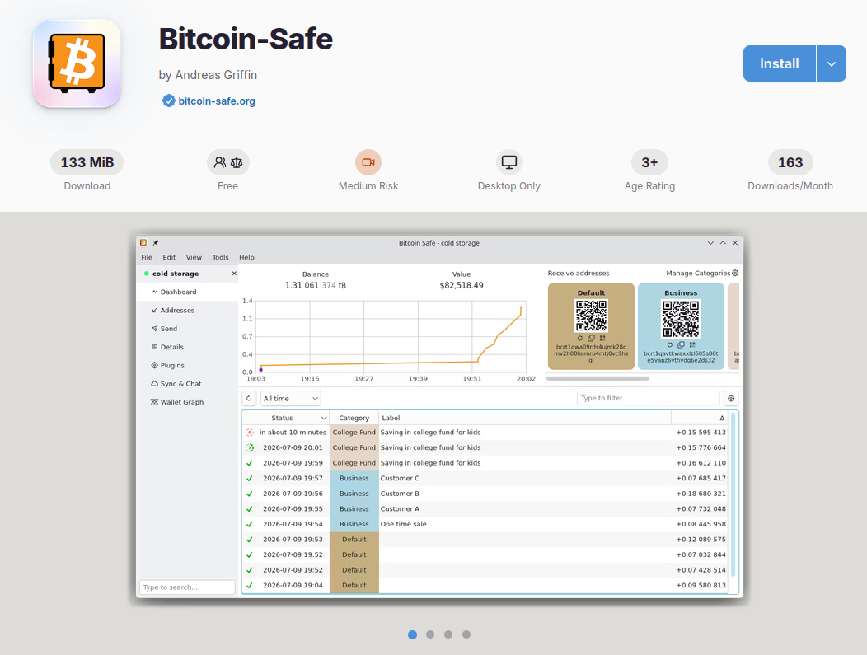Click the Label column header
867x655 pixels.
[525, 418]
